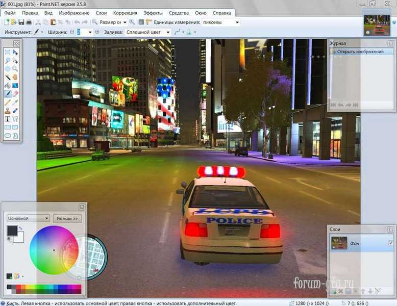Open the Коррекция menu

pos(125,13)
